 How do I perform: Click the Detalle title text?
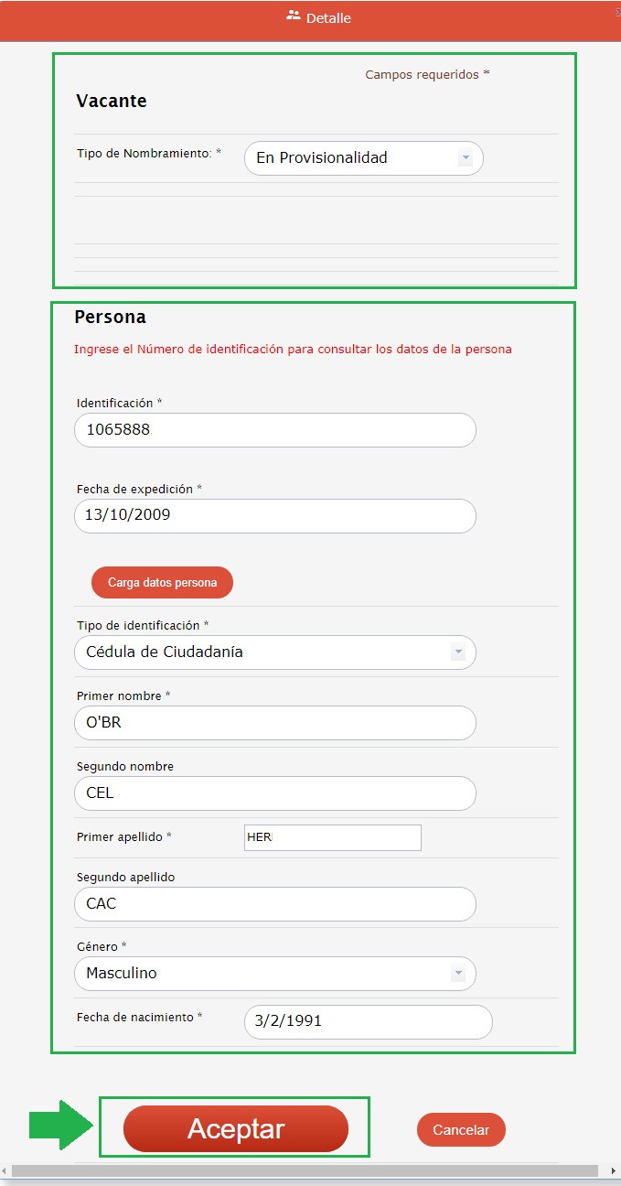click(x=328, y=18)
